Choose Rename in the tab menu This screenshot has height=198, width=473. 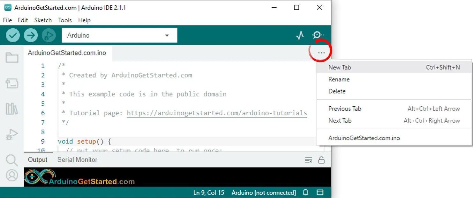click(394, 79)
